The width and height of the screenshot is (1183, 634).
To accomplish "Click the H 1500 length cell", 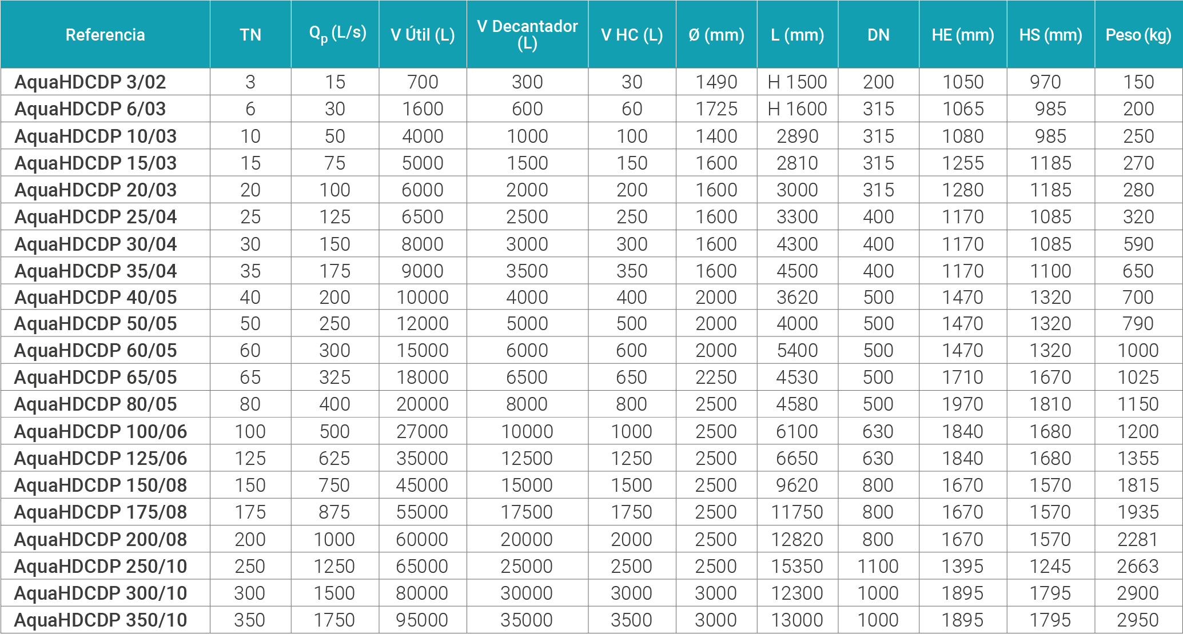I will coord(797,82).
